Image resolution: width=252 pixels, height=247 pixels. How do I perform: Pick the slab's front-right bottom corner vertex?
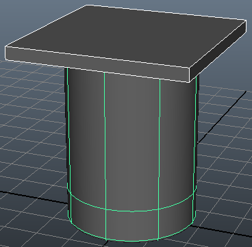click(190, 82)
